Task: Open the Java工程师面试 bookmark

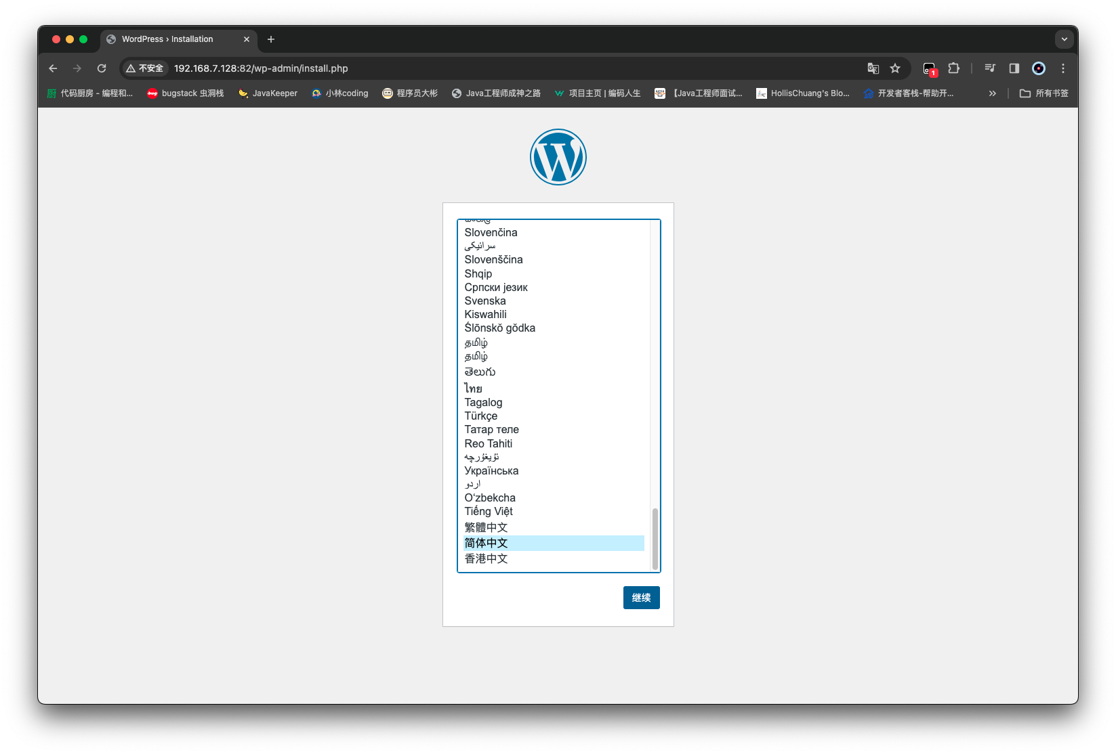Action: coord(699,93)
